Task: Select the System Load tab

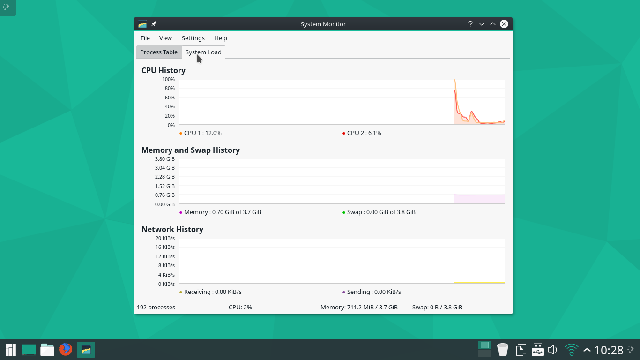Action: (x=203, y=52)
